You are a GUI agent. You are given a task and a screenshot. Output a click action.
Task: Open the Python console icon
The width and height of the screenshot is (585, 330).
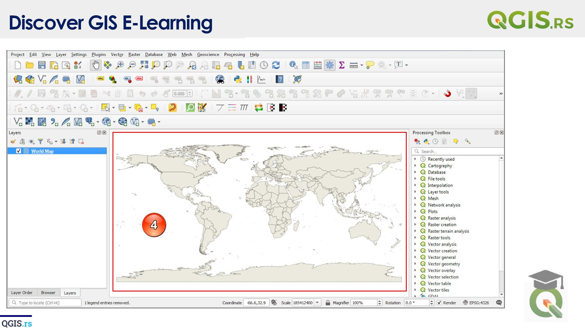coord(238,79)
